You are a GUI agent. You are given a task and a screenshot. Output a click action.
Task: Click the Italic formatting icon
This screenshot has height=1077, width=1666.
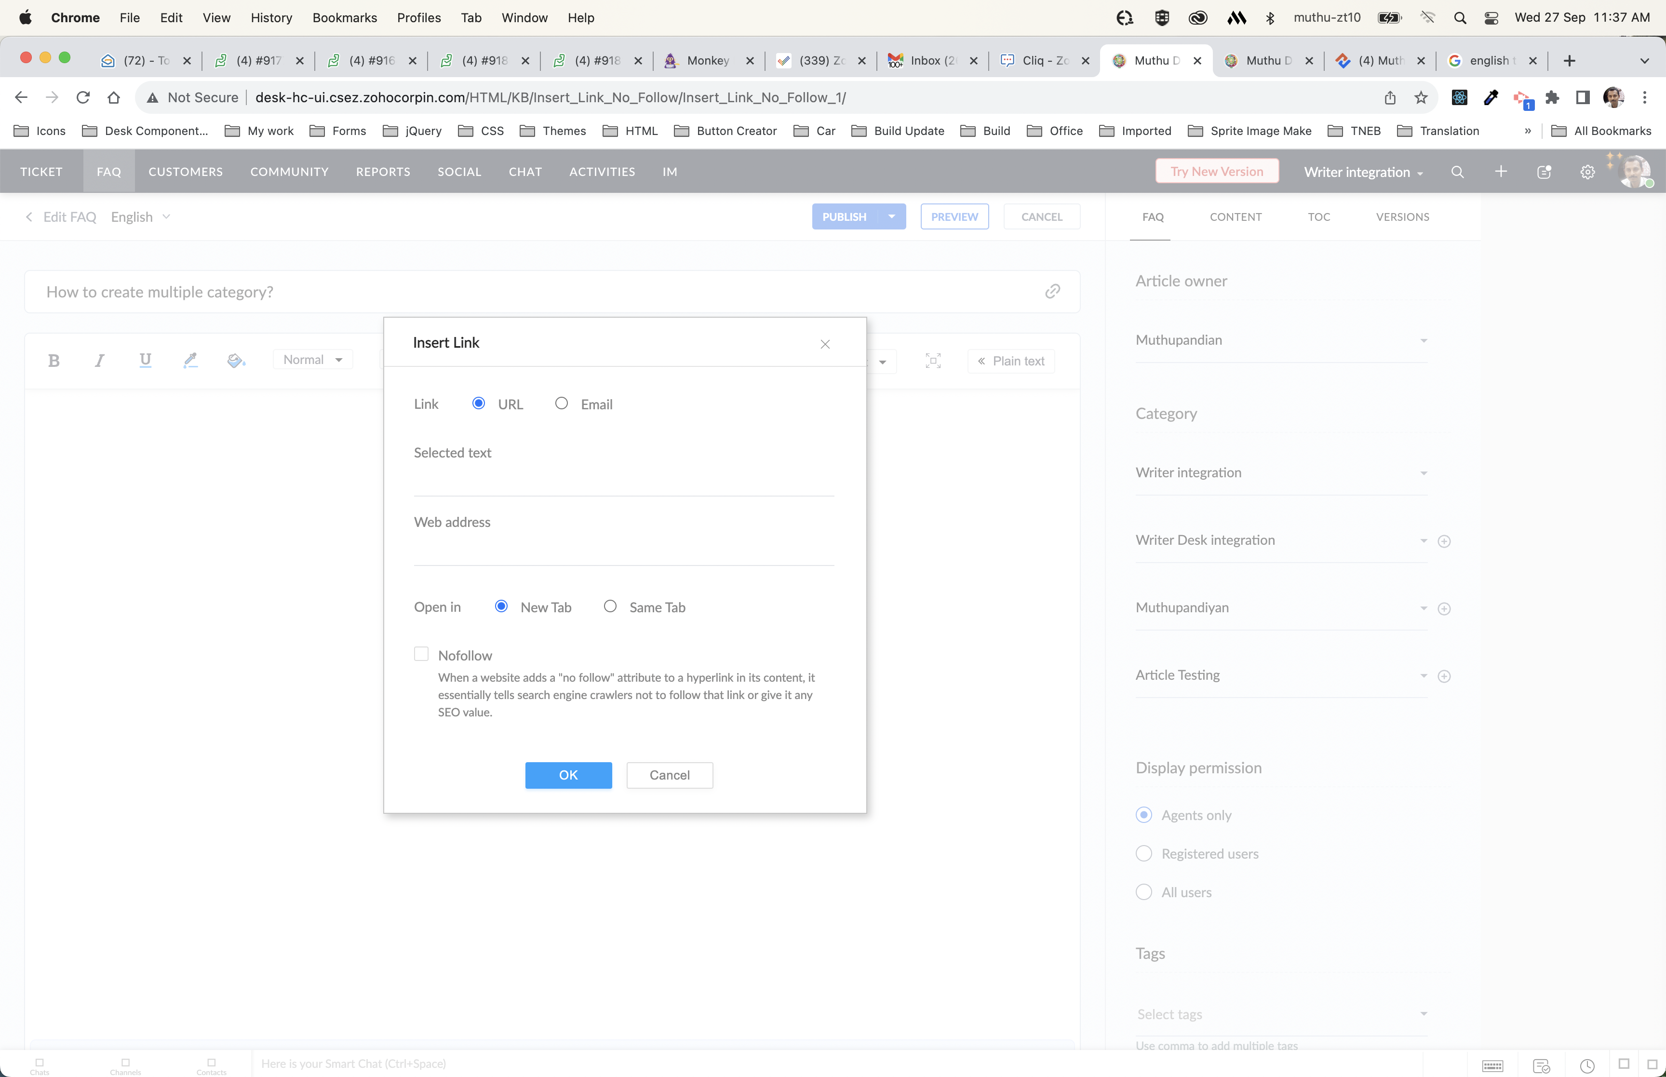coord(99,361)
